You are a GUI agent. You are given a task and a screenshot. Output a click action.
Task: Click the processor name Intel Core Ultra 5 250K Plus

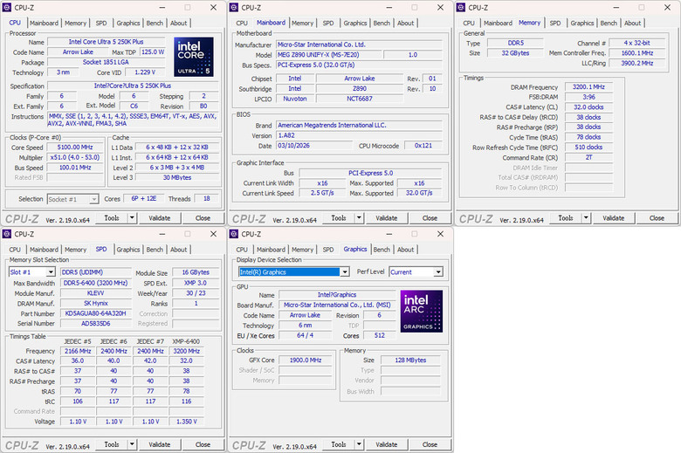[106, 42]
